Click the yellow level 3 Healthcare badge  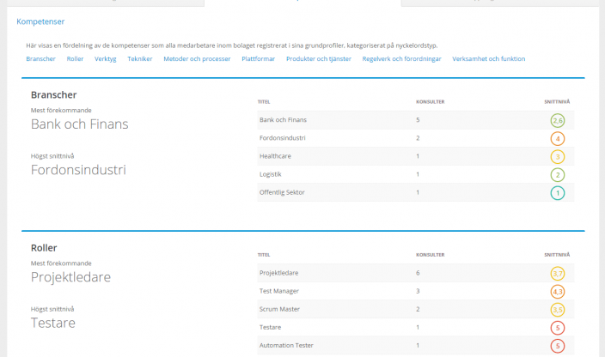click(558, 156)
